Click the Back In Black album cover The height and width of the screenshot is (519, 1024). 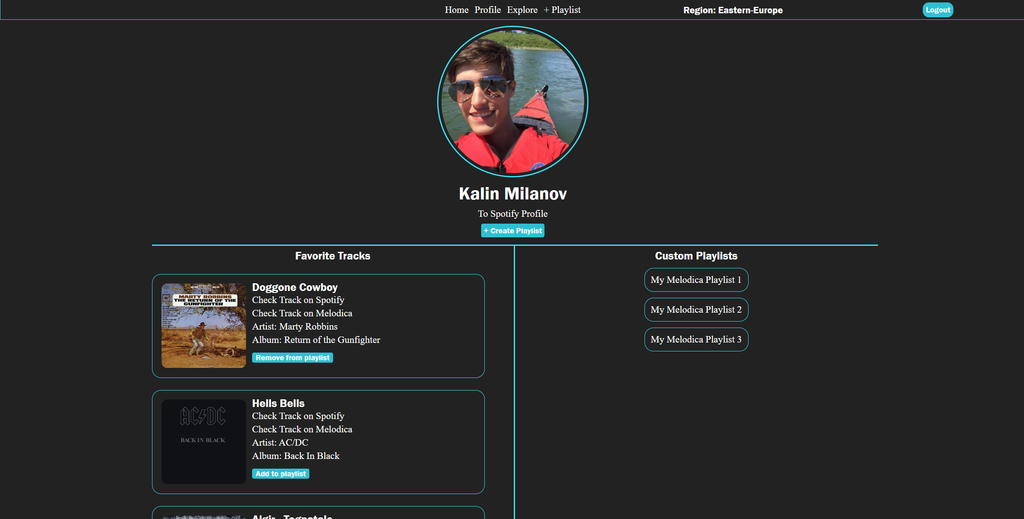203,442
